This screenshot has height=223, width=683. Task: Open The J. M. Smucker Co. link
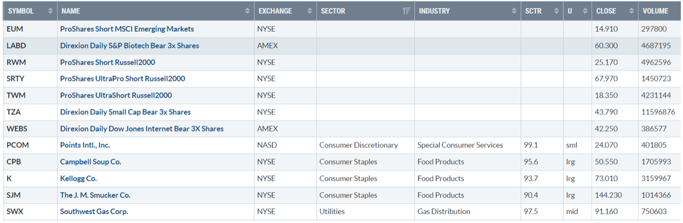pyautogui.click(x=95, y=195)
